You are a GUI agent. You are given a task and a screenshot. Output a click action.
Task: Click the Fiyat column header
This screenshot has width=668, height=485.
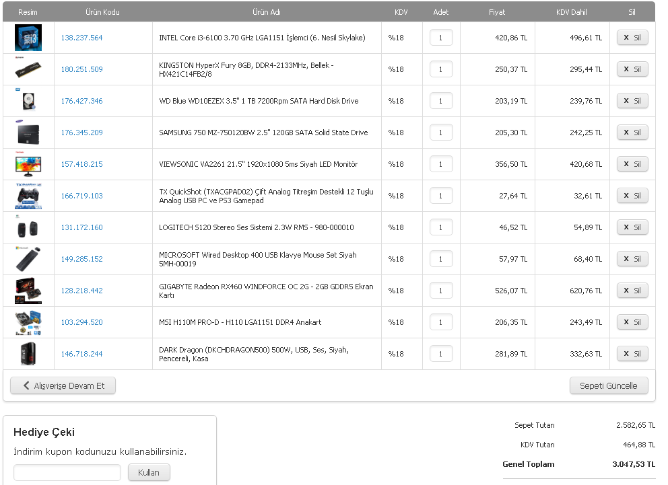pyautogui.click(x=497, y=12)
